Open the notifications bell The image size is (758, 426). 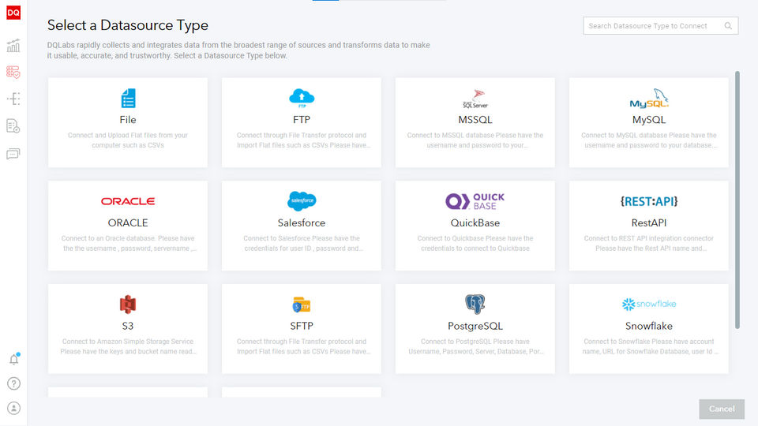click(x=13, y=360)
